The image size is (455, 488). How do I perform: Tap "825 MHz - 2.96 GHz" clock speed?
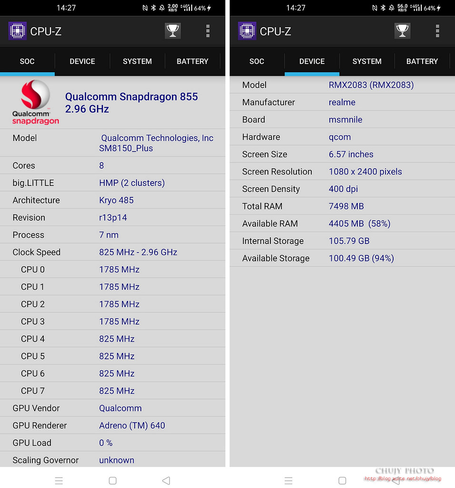click(x=138, y=252)
